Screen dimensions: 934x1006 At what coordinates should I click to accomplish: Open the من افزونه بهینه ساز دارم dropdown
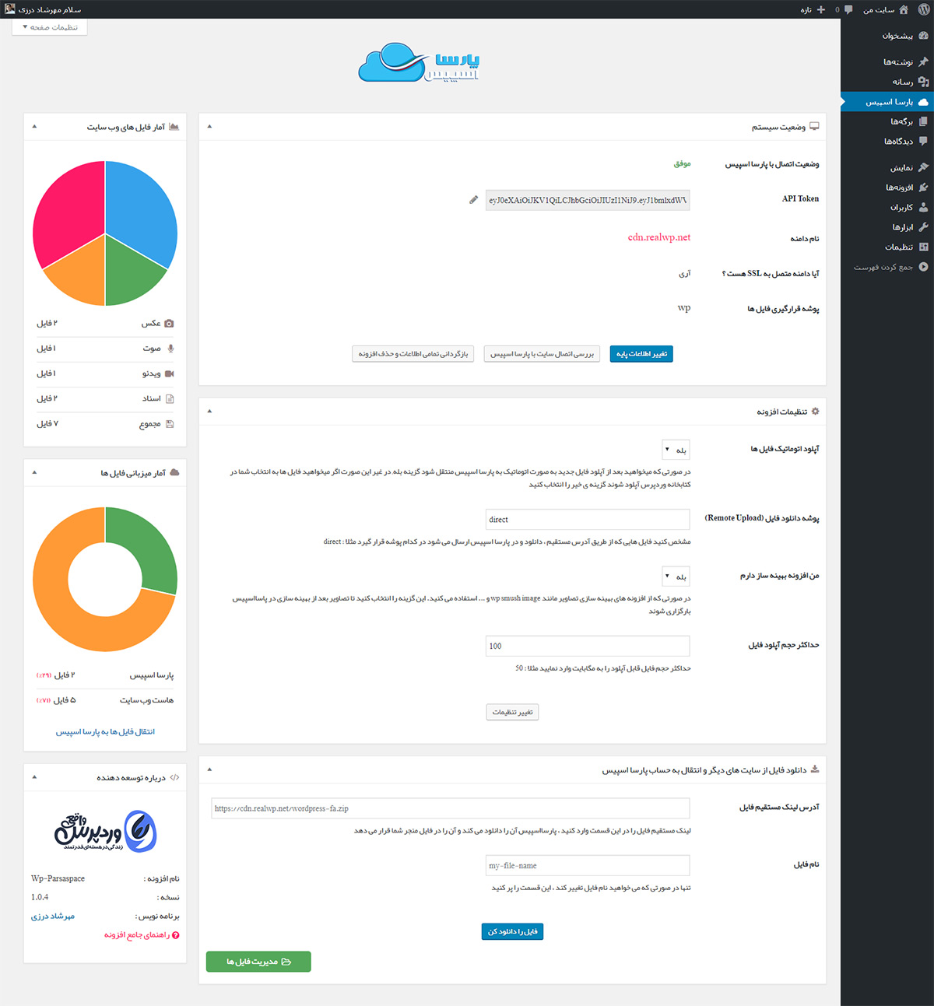tap(676, 577)
